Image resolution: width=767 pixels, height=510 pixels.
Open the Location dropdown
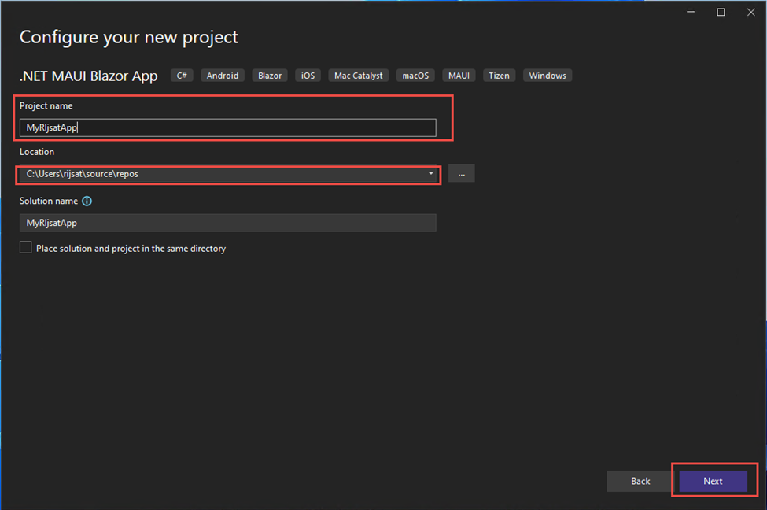point(430,173)
